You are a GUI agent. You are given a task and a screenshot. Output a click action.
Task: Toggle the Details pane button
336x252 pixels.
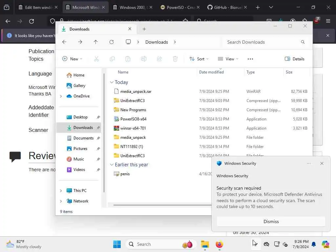(x=294, y=59)
